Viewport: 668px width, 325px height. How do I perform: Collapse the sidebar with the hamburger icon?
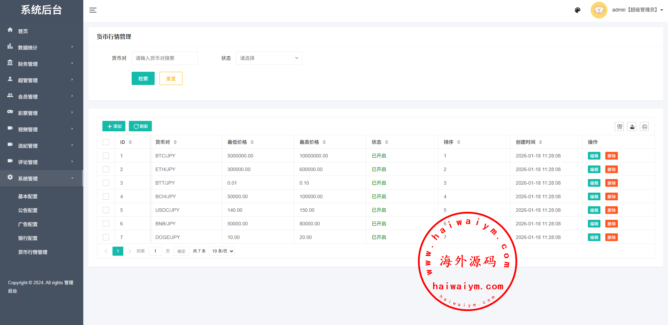point(93,10)
